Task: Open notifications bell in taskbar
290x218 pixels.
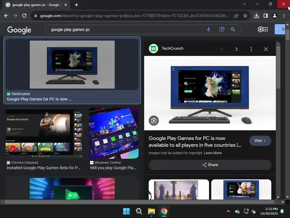Action: tap(282, 211)
